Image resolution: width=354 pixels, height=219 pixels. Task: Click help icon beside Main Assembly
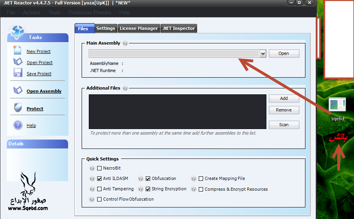click(x=125, y=43)
